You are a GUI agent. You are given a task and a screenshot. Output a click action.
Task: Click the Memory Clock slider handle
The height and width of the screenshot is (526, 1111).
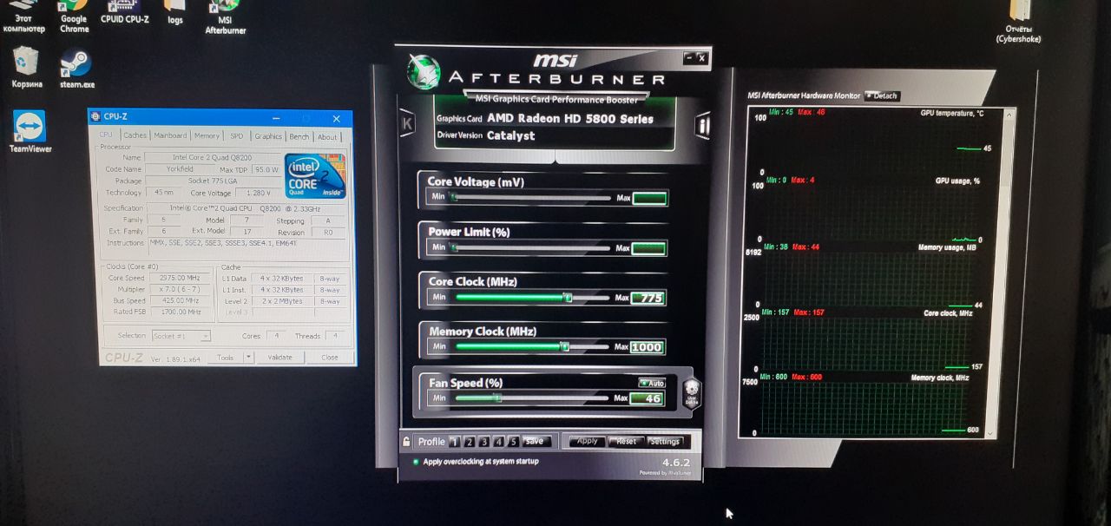click(x=565, y=346)
